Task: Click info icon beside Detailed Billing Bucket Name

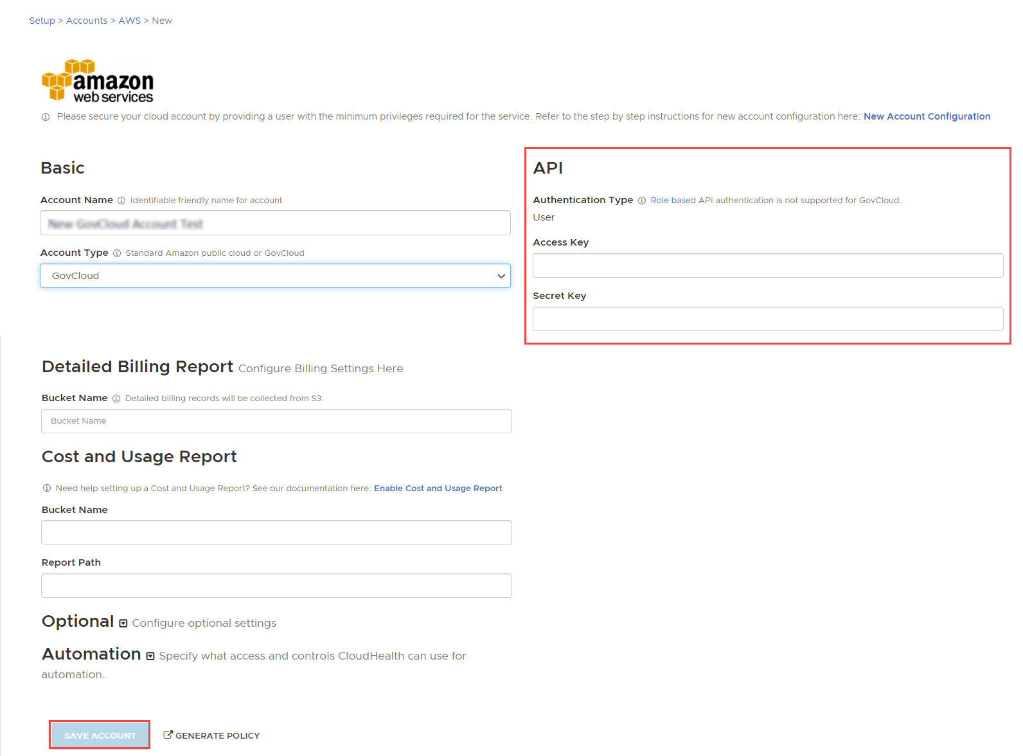Action: click(116, 399)
